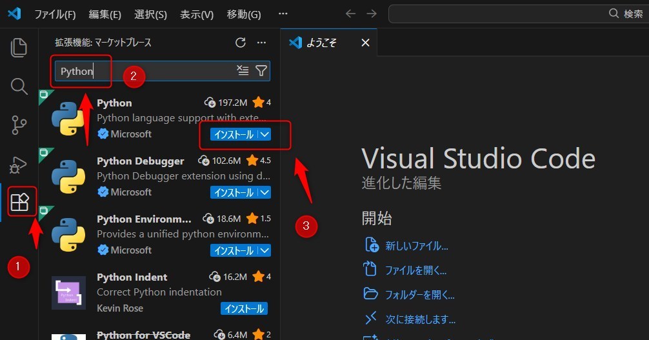Select the Python extension title
Viewport: 649px width, 340px height.
(x=114, y=103)
